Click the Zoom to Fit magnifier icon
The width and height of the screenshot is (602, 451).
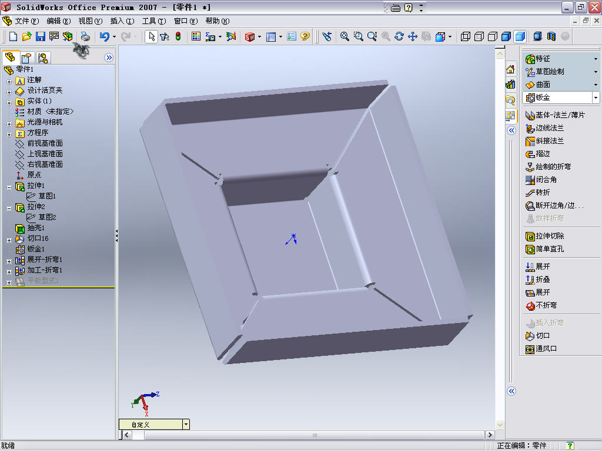345,36
